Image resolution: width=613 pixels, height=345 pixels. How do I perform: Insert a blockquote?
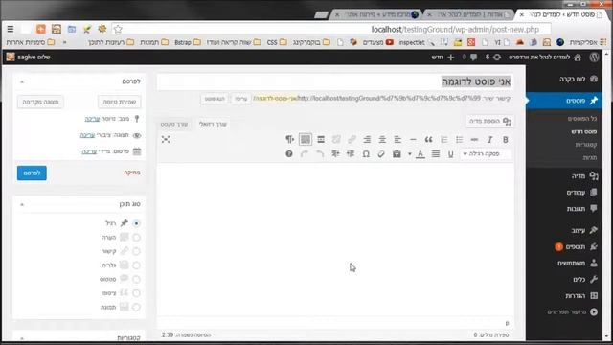point(428,140)
